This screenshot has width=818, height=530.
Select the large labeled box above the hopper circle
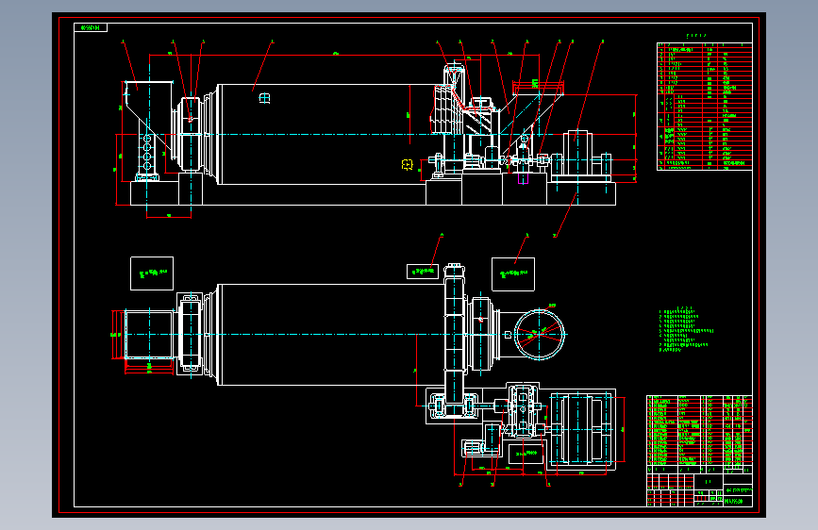pyautogui.click(x=513, y=274)
